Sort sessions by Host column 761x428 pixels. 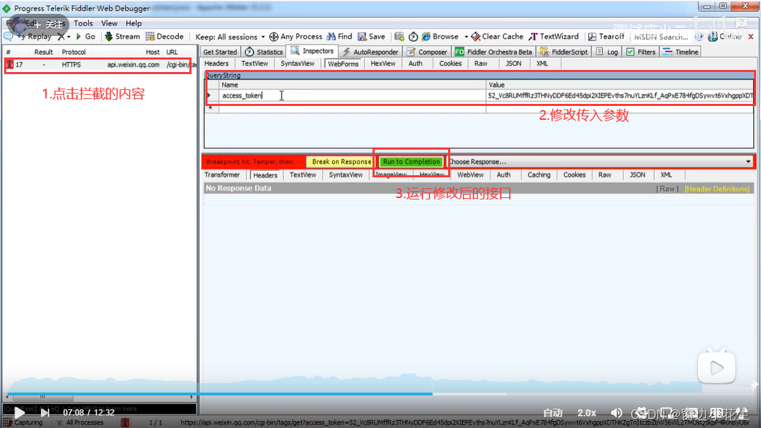coord(153,52)
